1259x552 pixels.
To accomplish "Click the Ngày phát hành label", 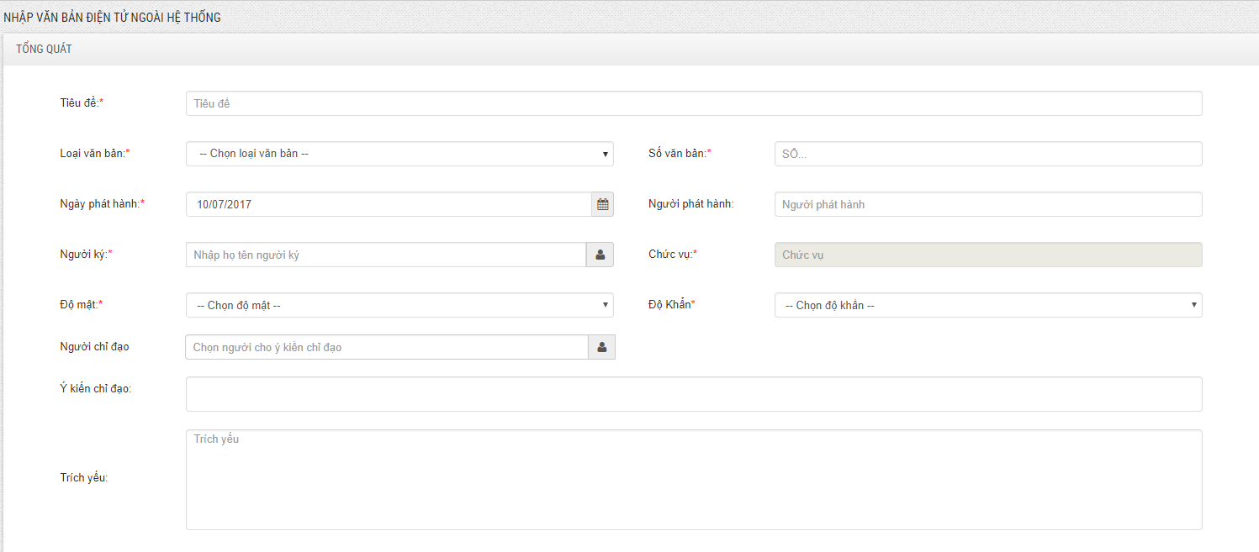I will pyautogui.click(x=101, y=204).
